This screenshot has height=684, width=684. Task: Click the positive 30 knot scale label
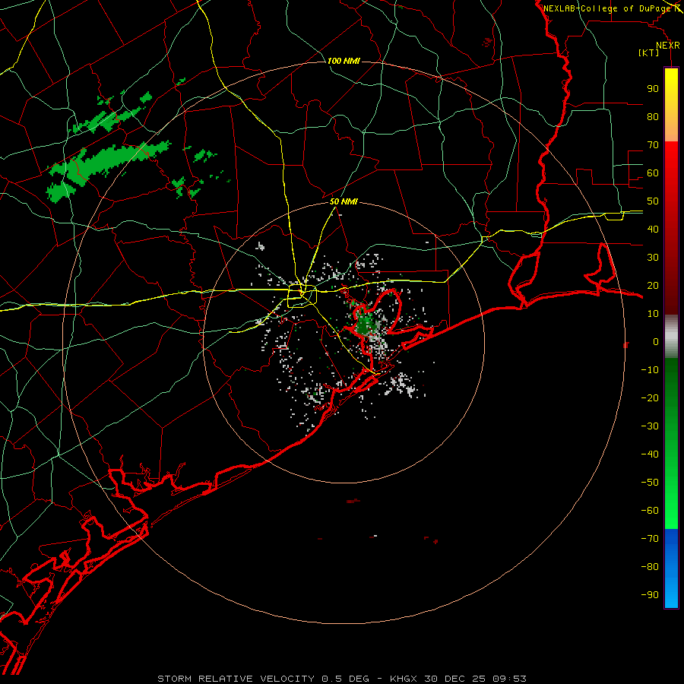coord(653,258)
